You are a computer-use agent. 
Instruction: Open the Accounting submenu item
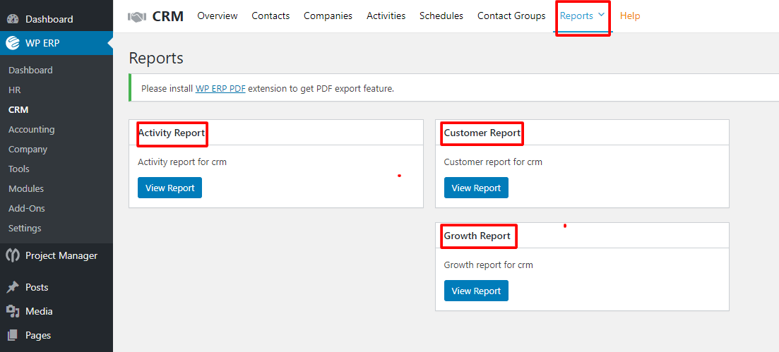point(31,130)
